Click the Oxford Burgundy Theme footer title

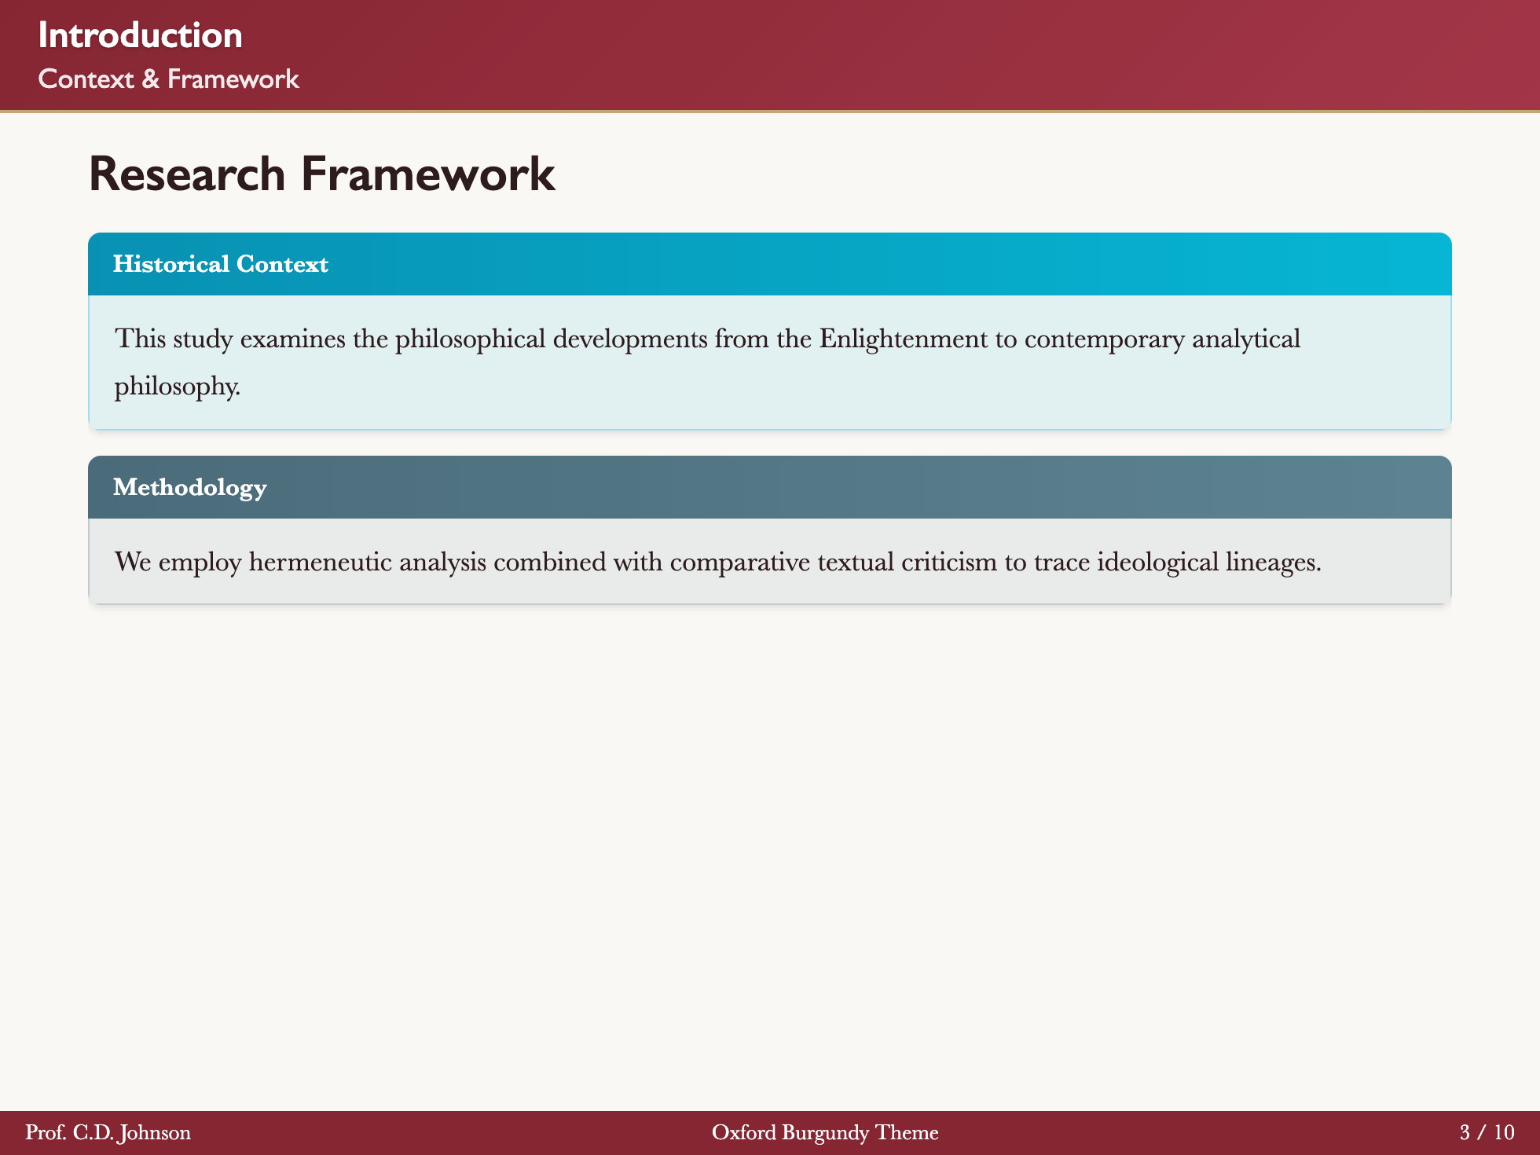click(x=825, y=1132)
